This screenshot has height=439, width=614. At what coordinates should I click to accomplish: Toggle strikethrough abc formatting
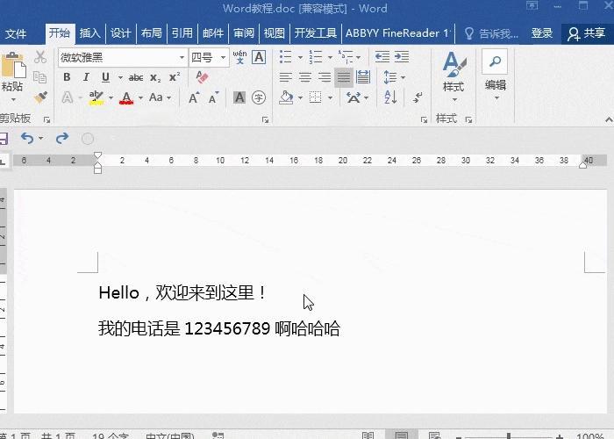(135, 77)
